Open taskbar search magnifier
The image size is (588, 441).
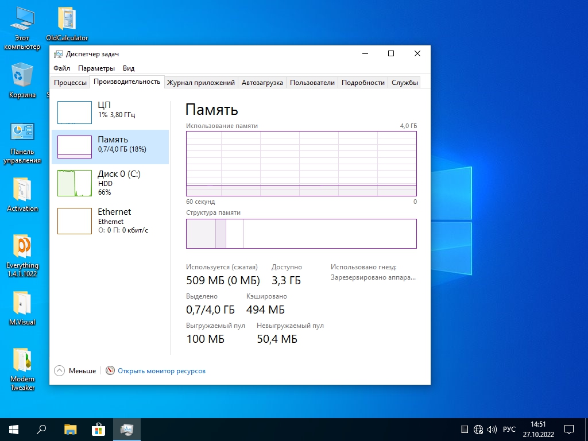41,430
